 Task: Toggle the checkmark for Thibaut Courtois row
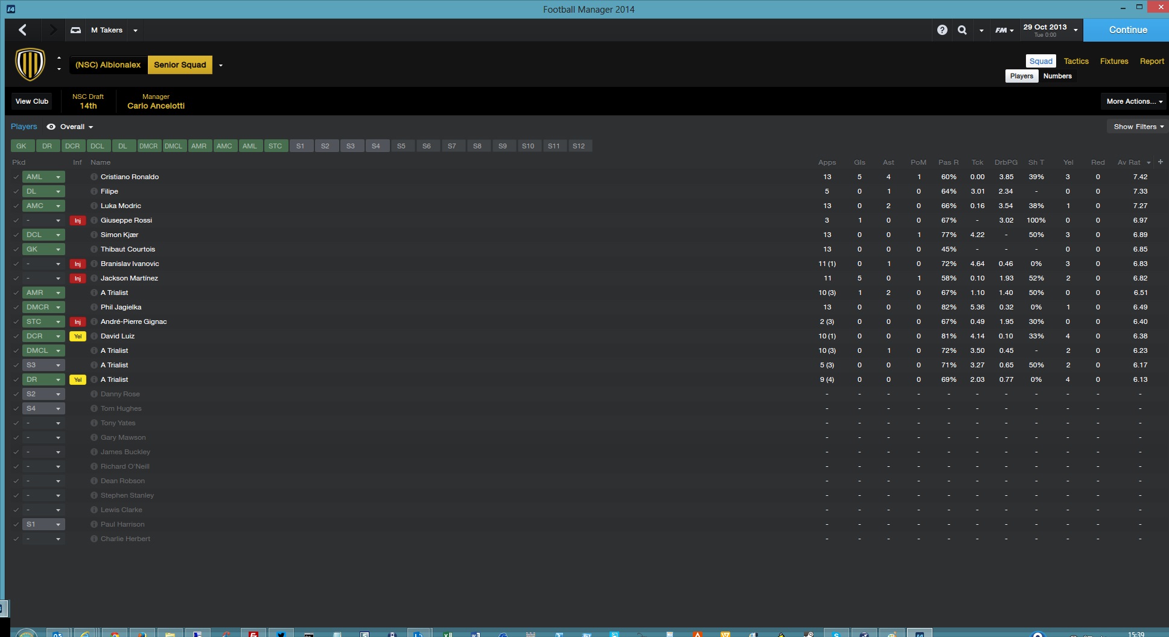click(x=16, y=250)
